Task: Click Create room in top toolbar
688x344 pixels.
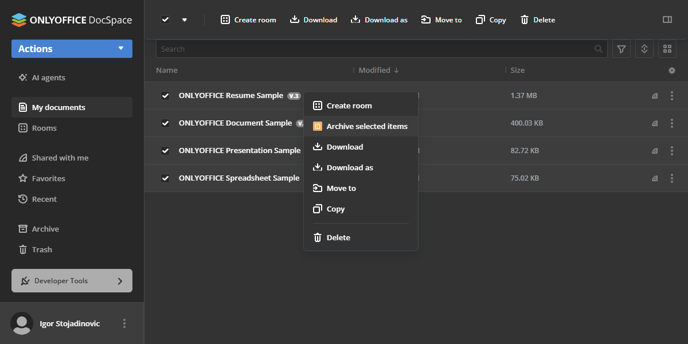Action: tap(248, 19)
